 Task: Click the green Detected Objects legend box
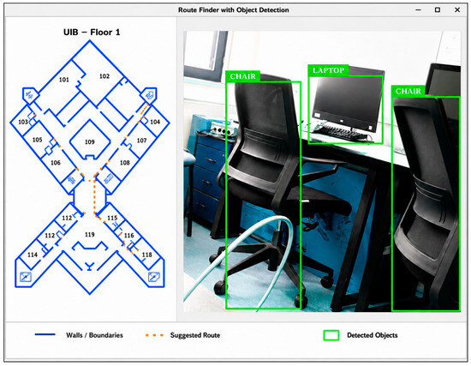pyautogui.click(x=331, y=335)
